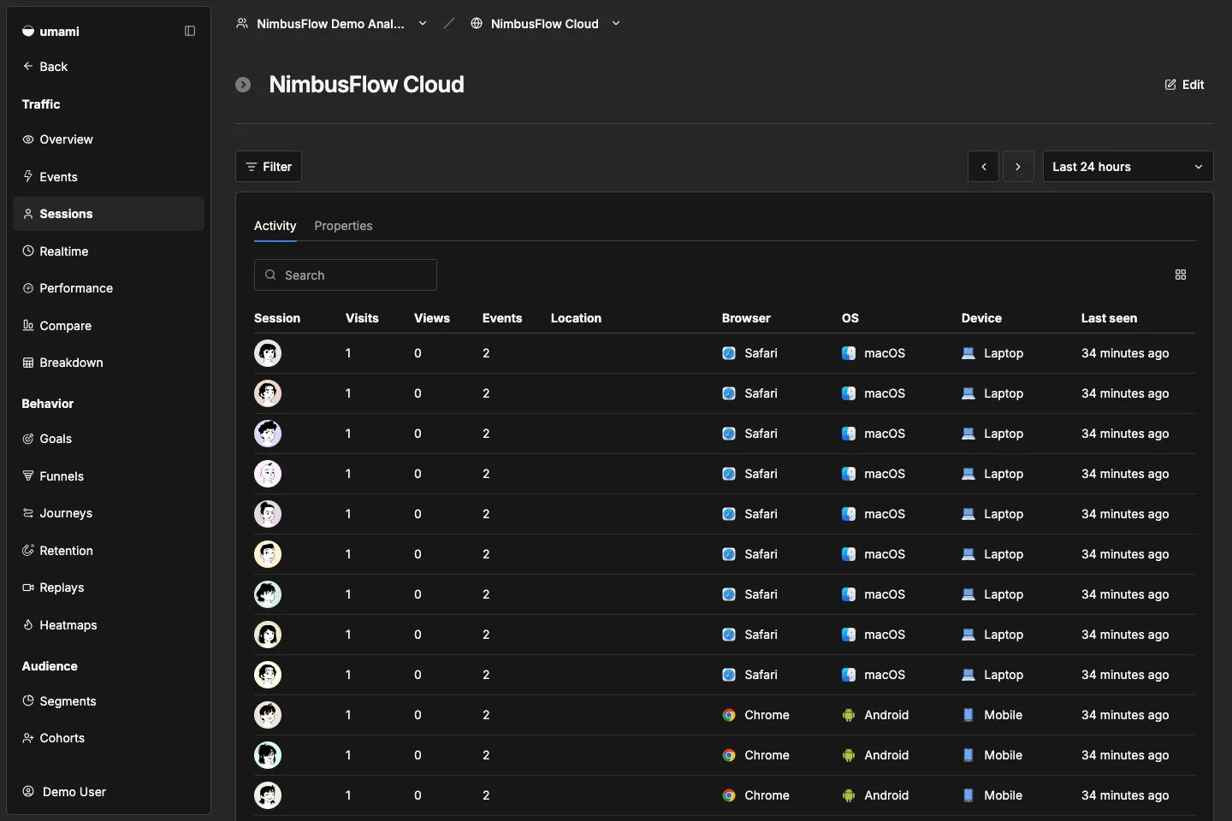Screen dimensions: 1232x821
Task: Click the Chrome icon in the first Chrome row
Action: coord(729,715)
